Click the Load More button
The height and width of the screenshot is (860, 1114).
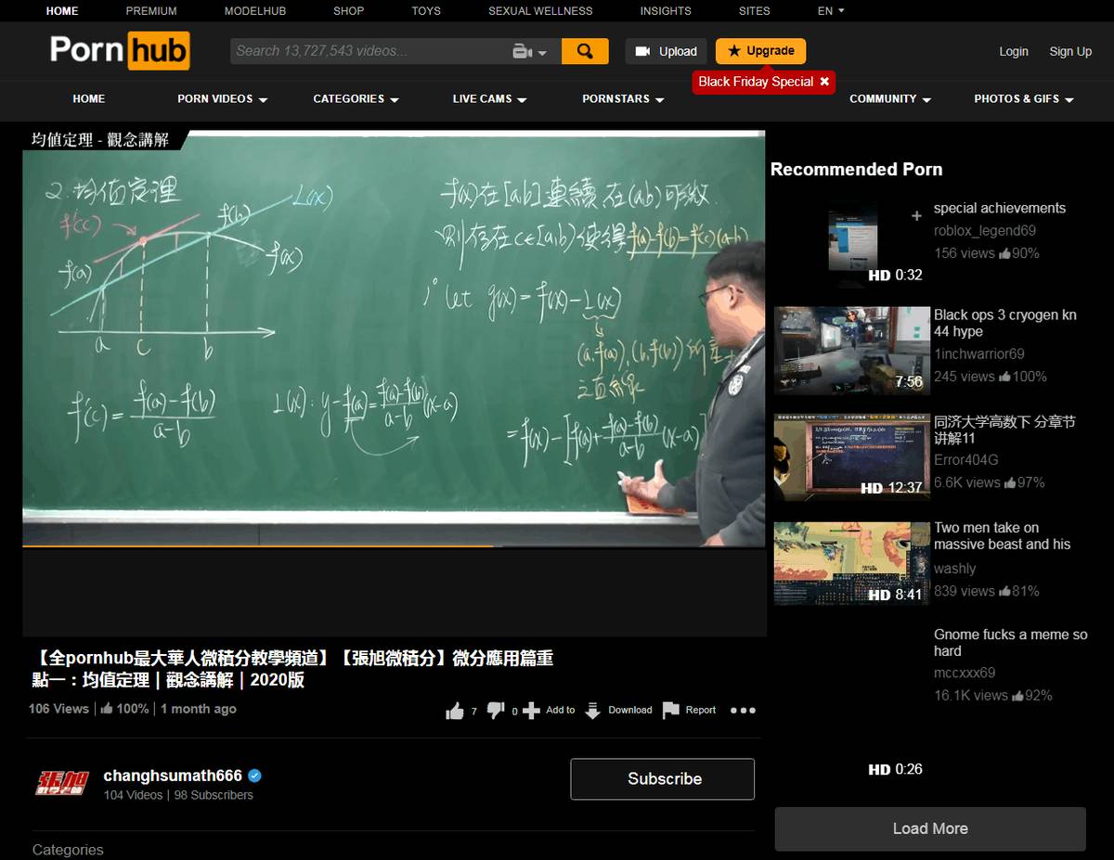(x=929, y=828)
